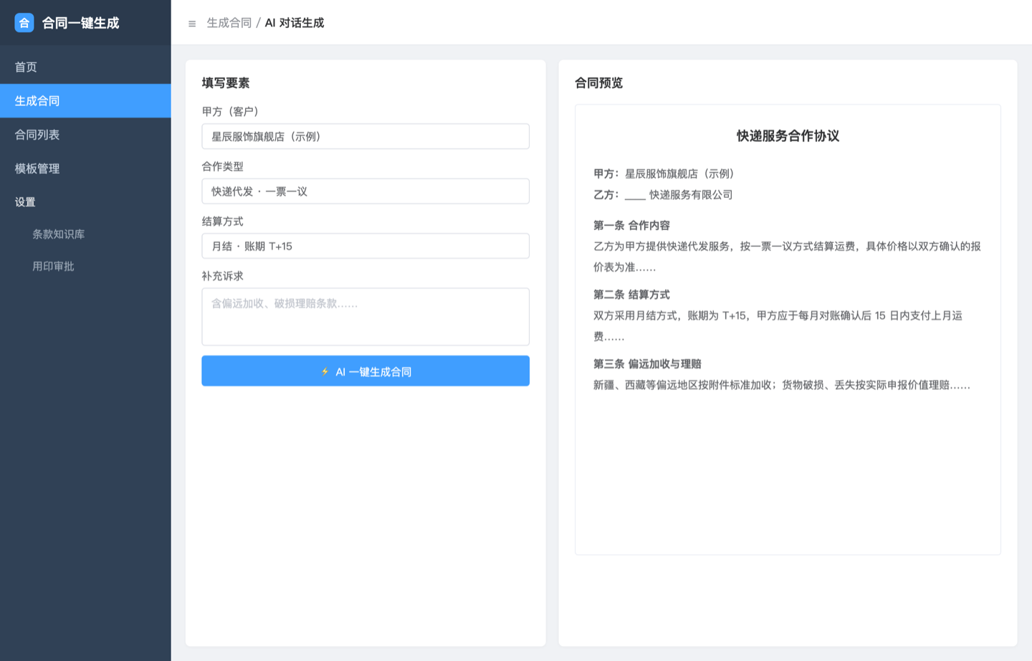Click the 甲方：星辰服饰旗舰店 line in preview
The image size is (1032, 661).
click(x=664, y=173)
